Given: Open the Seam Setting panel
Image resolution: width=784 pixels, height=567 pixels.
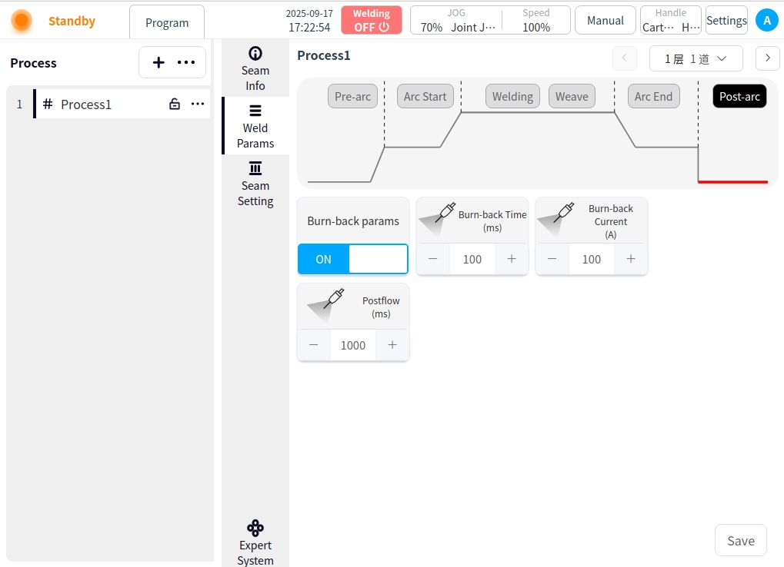Looking at the screenshot, I should pos(255,184).
